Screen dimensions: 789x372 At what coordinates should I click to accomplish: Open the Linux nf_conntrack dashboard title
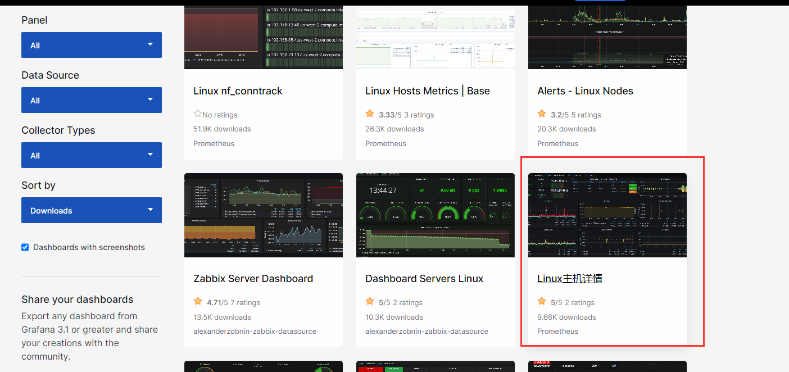point(238,91)
